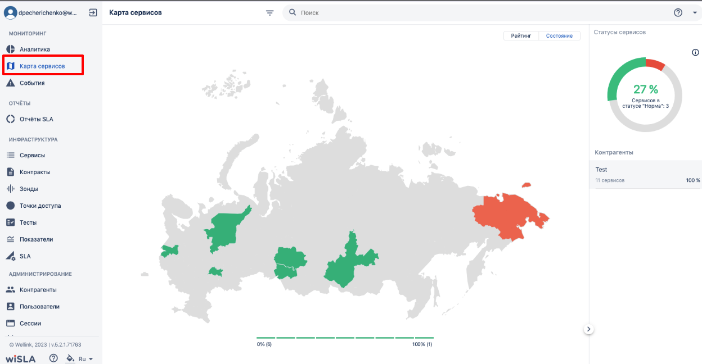Click the 27% status donut chart
702x364 pixels.
point(645,94)
